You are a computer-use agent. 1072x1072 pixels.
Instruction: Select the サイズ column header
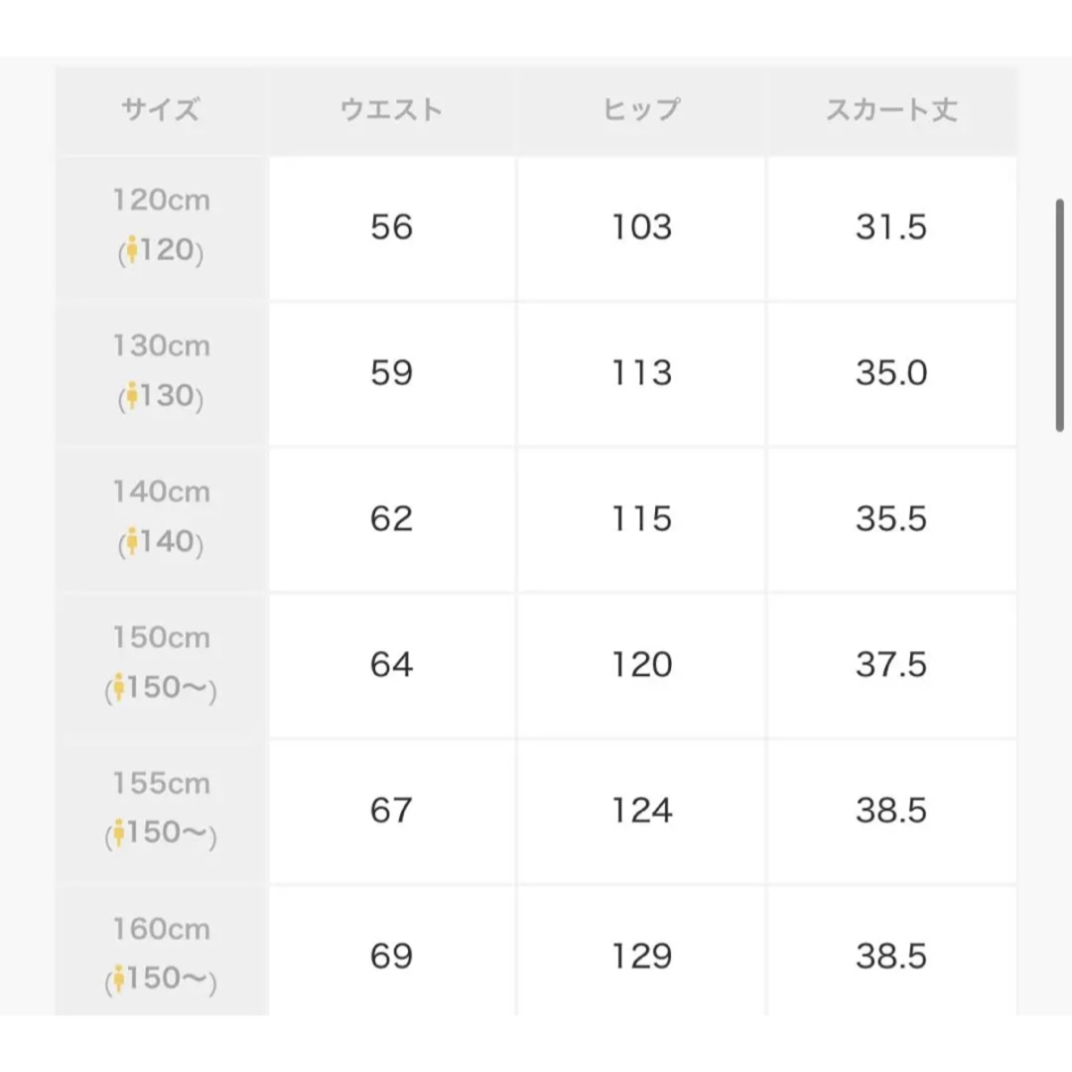coord(162,110)
